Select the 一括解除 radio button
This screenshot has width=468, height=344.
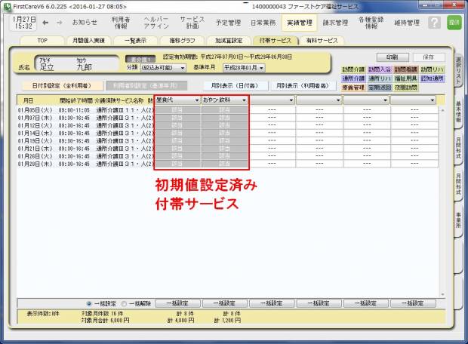coord(124,303)
